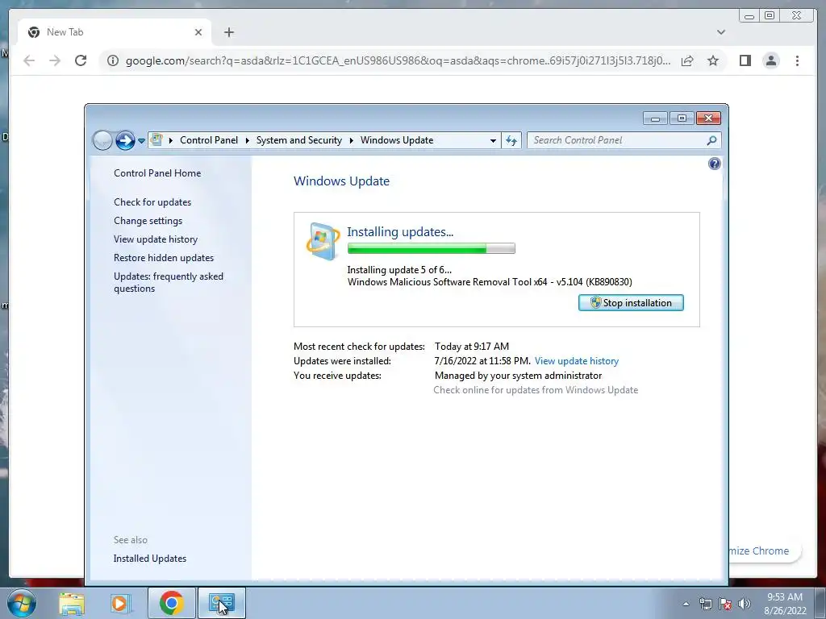Close the New Tab tab in Chrome
Viewport: 826px width, 619px height.
[x=198, y=32]
